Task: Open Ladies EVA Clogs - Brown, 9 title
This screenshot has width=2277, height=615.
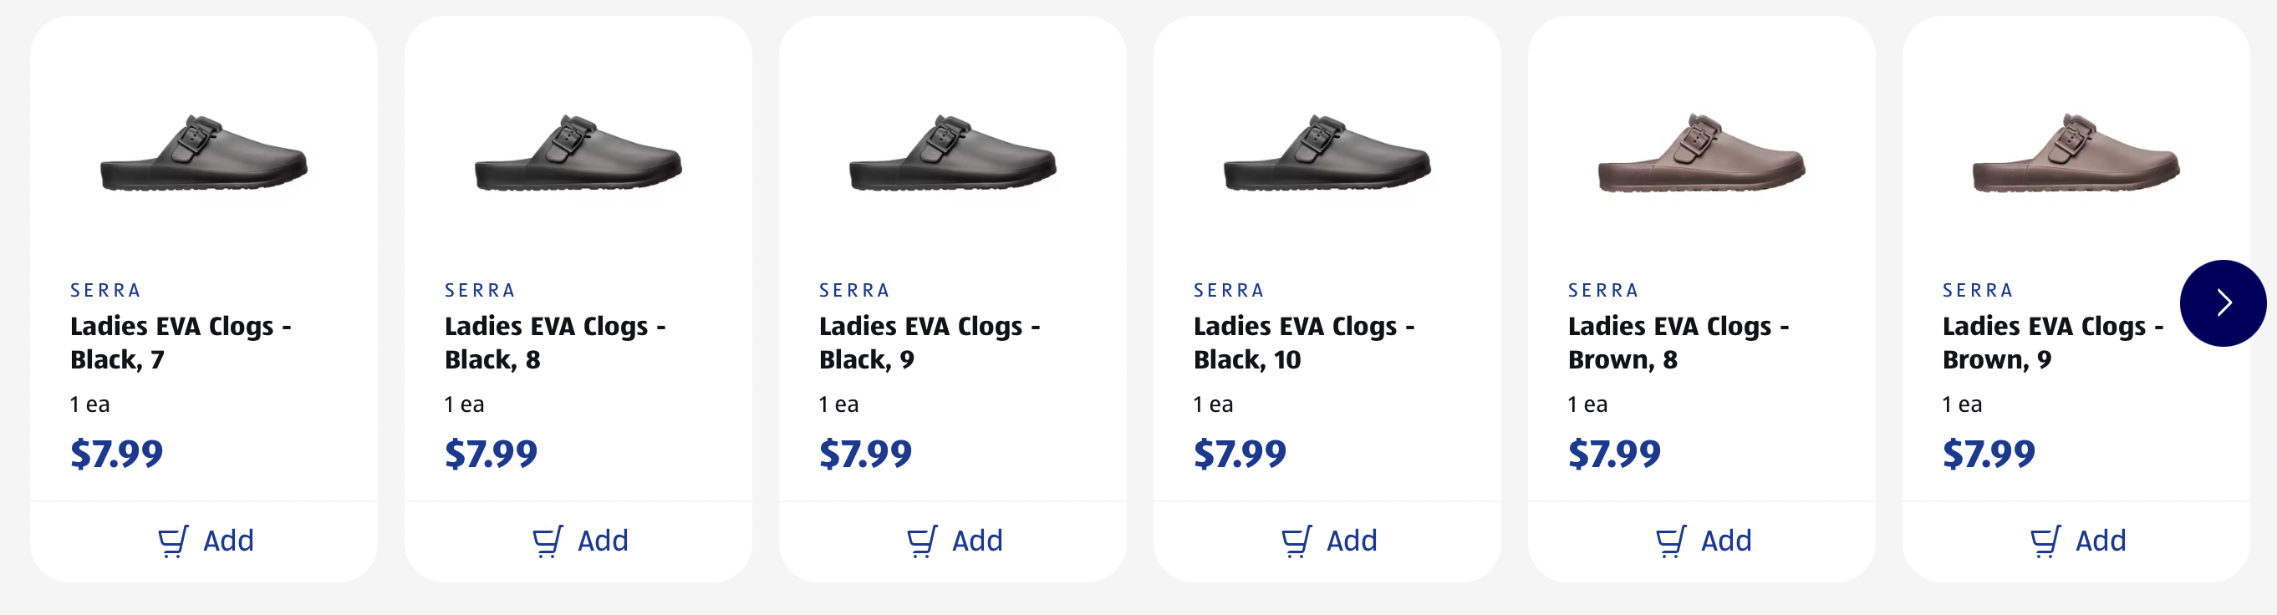Action: (2052, 343)
